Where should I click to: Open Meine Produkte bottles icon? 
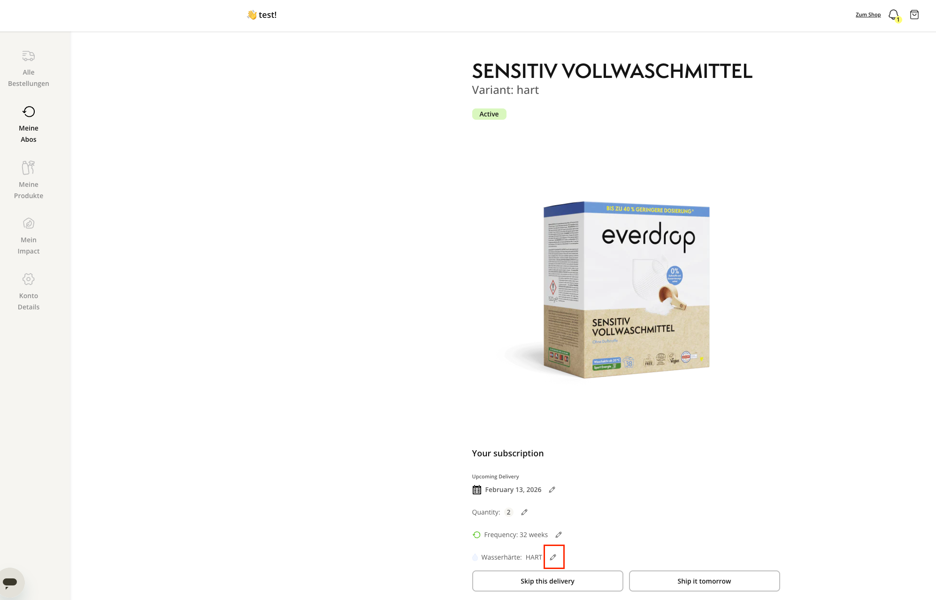point(29,168)
